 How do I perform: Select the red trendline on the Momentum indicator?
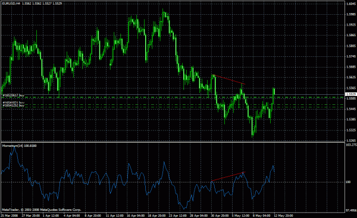pos(228,177)
